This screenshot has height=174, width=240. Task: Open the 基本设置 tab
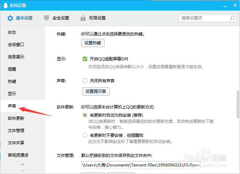(20, 18)
